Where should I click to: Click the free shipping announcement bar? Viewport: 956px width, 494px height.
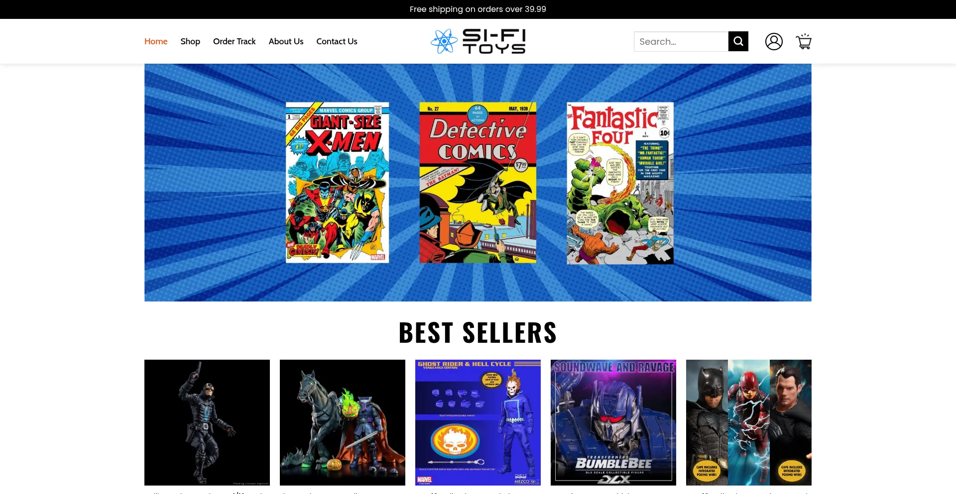[478, 9]
